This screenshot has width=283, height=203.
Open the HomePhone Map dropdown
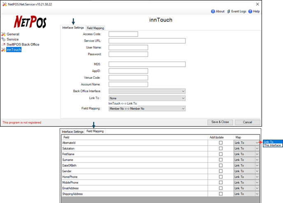[x=246, y=177]
